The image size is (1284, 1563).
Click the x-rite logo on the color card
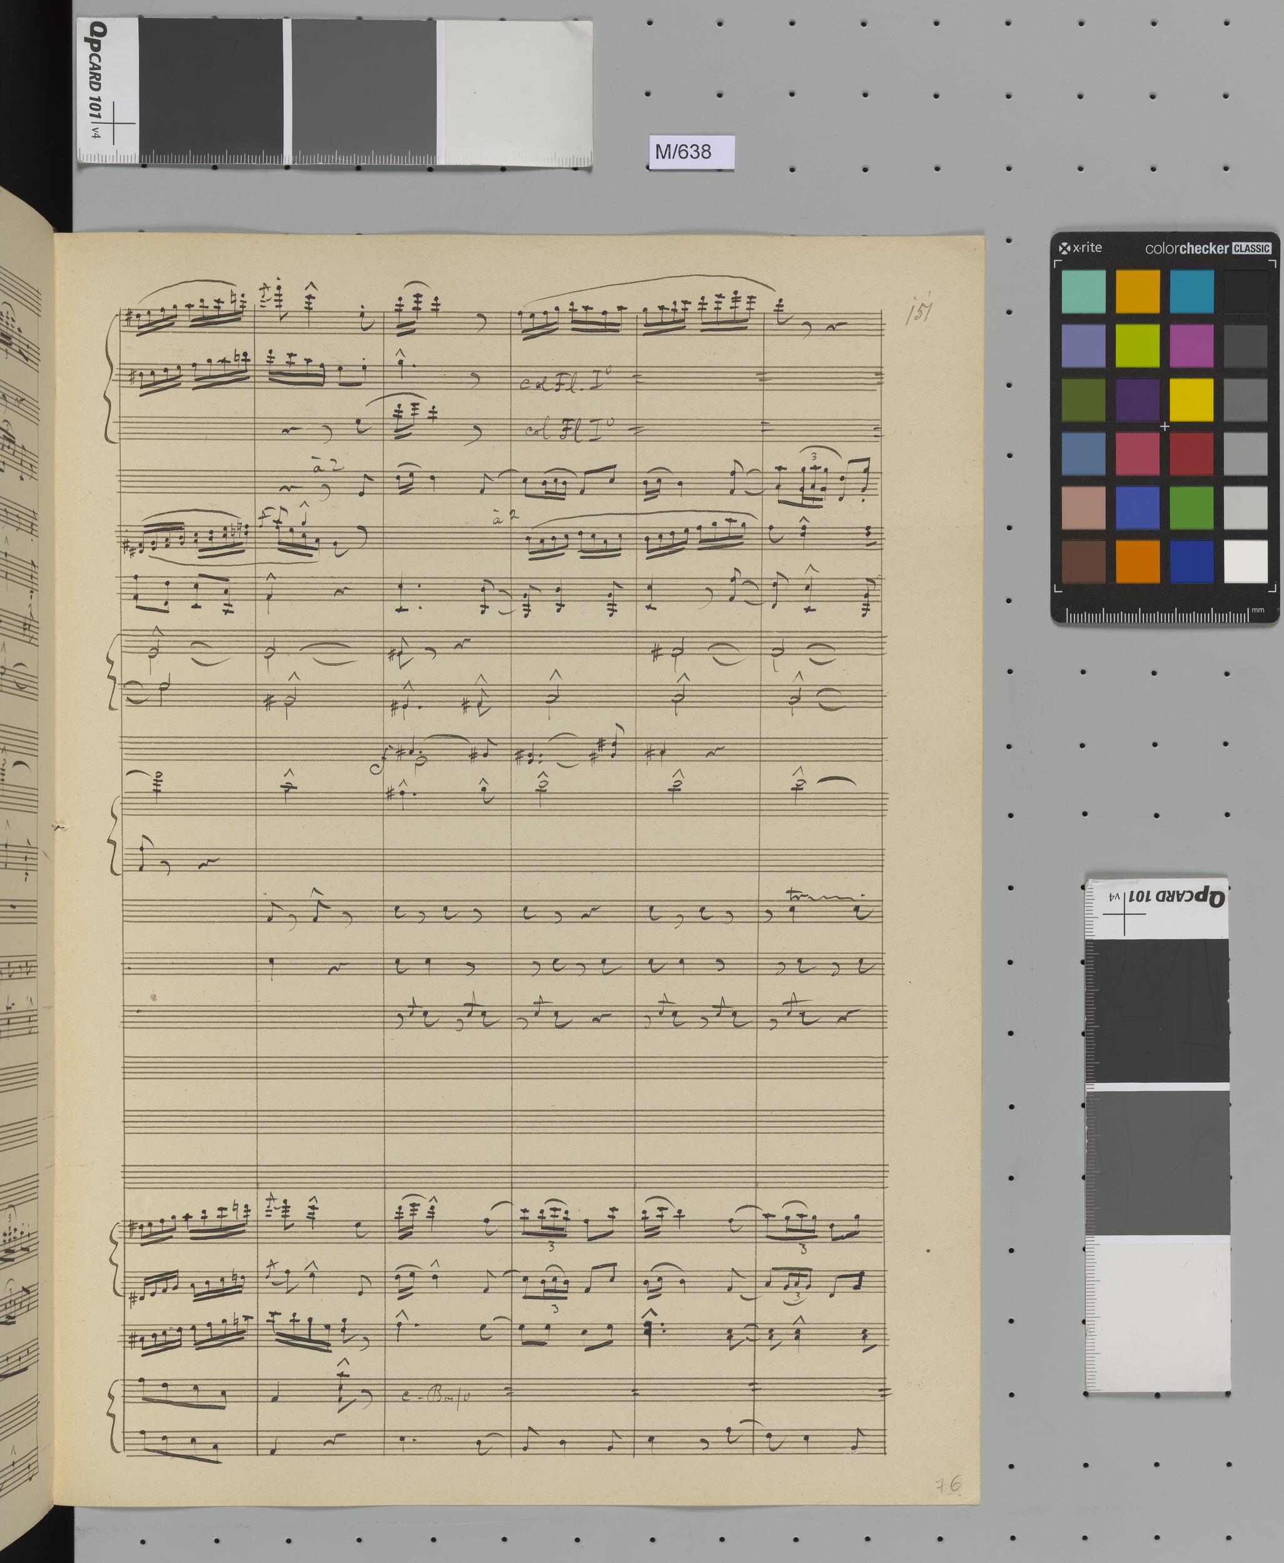1081,248
